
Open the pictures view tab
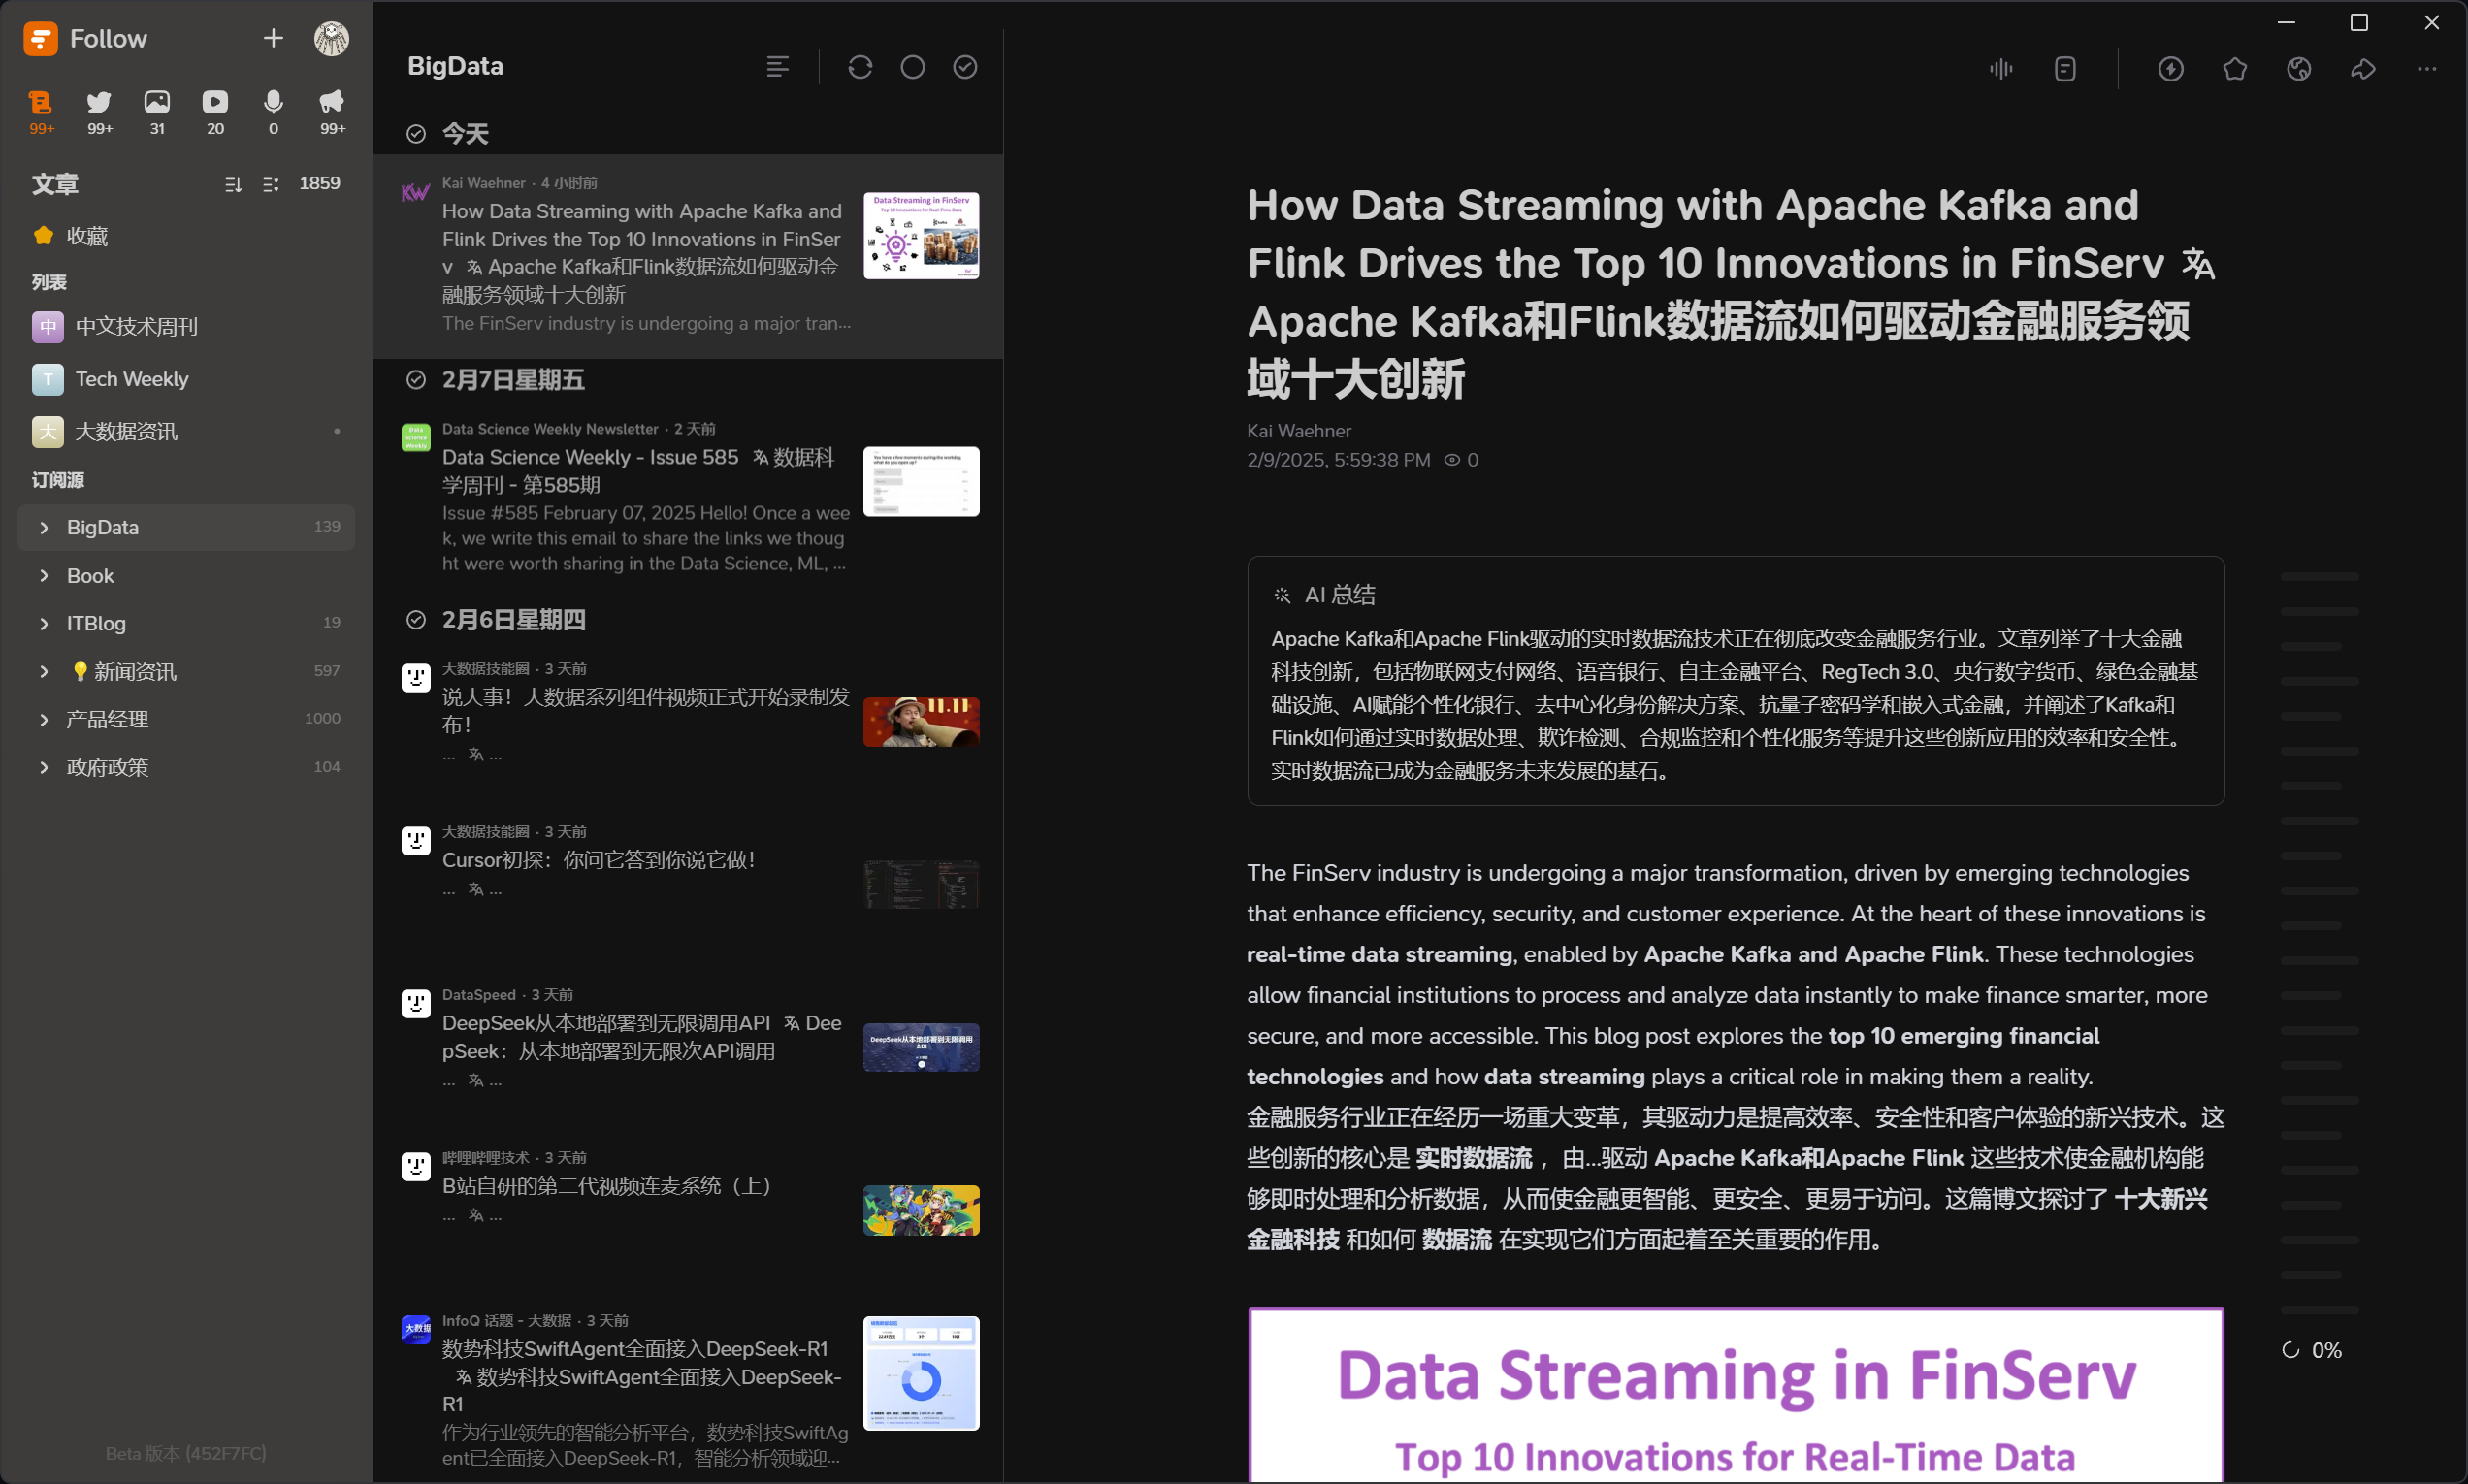tap(157, 103)
